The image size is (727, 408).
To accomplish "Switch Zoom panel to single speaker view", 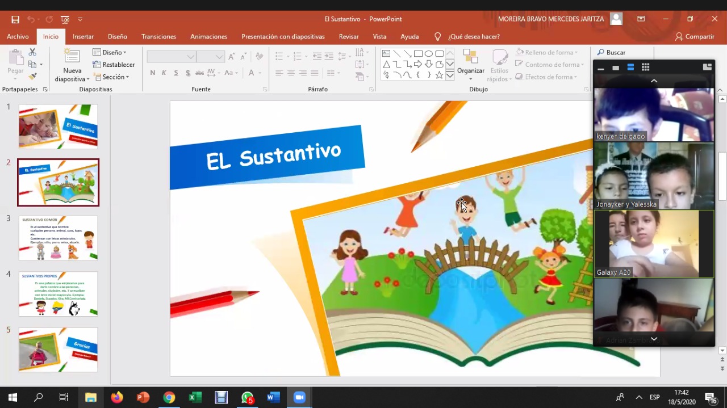I will tap(616, 68).
